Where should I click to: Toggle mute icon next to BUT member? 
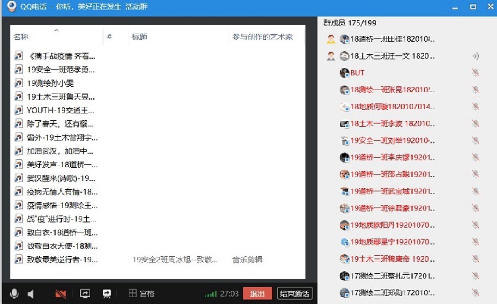tap(475, 73)
